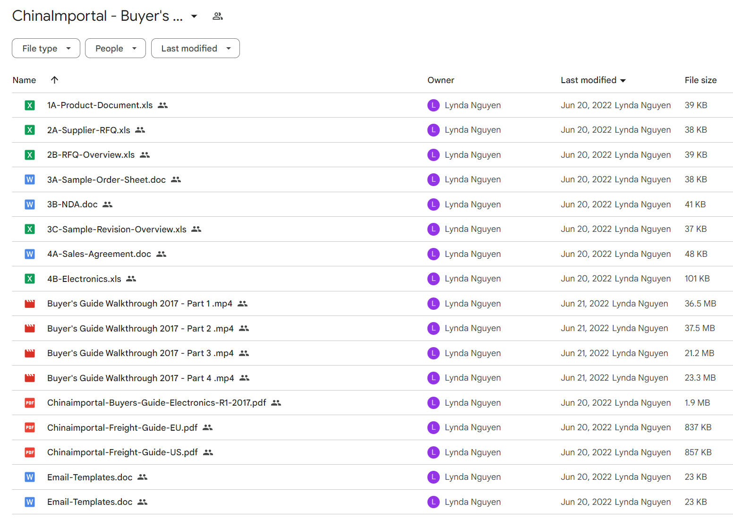Click the video icon for Walkthrough Part 1
The width and height of the screenshot is (733, 528).
[x=30, y=304]
